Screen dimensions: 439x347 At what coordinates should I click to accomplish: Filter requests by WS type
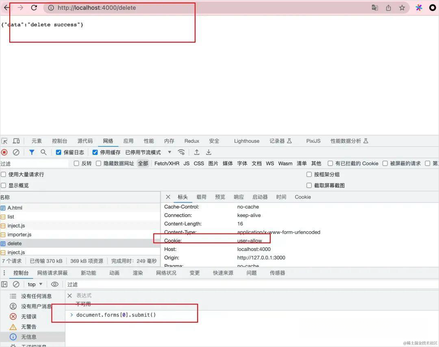270,163
